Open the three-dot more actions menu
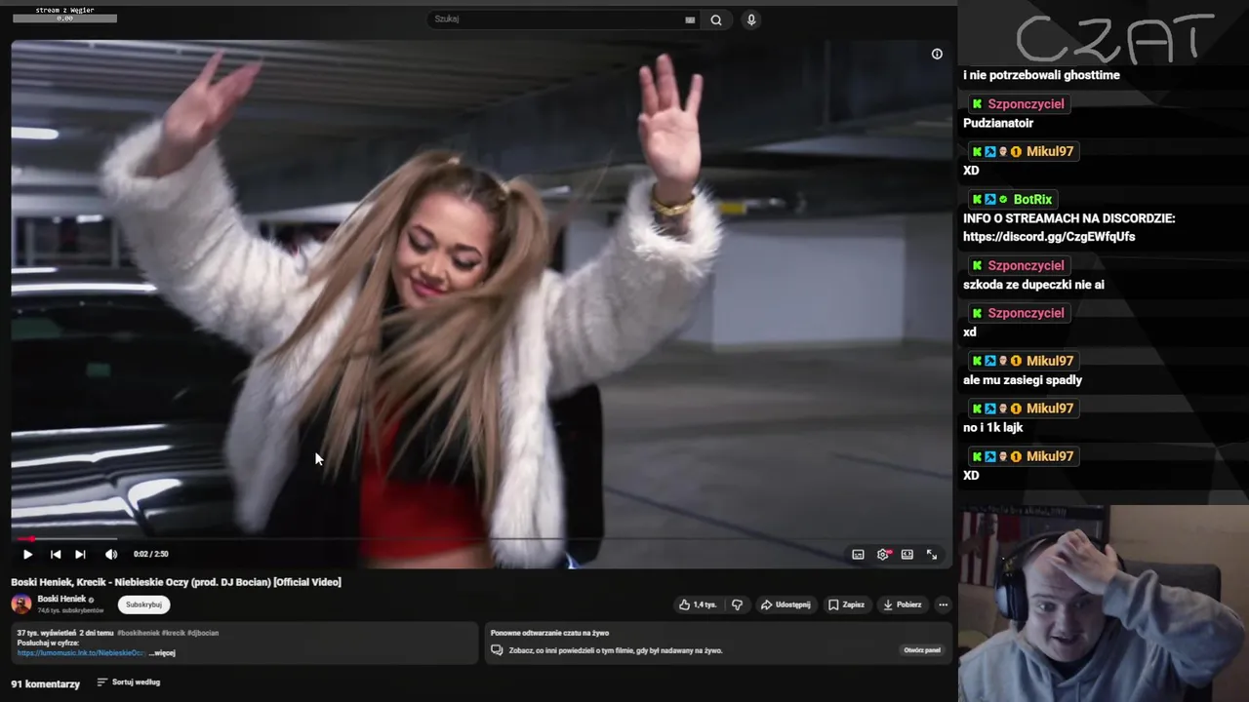The image size is (1249, 702). coord(943,604)
